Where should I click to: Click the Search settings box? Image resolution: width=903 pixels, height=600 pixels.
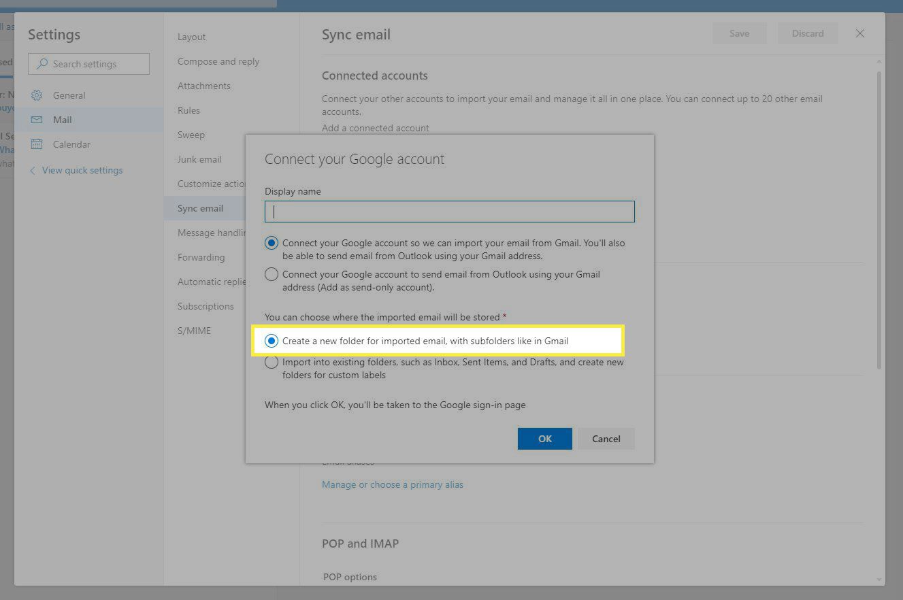coord(88,64)
